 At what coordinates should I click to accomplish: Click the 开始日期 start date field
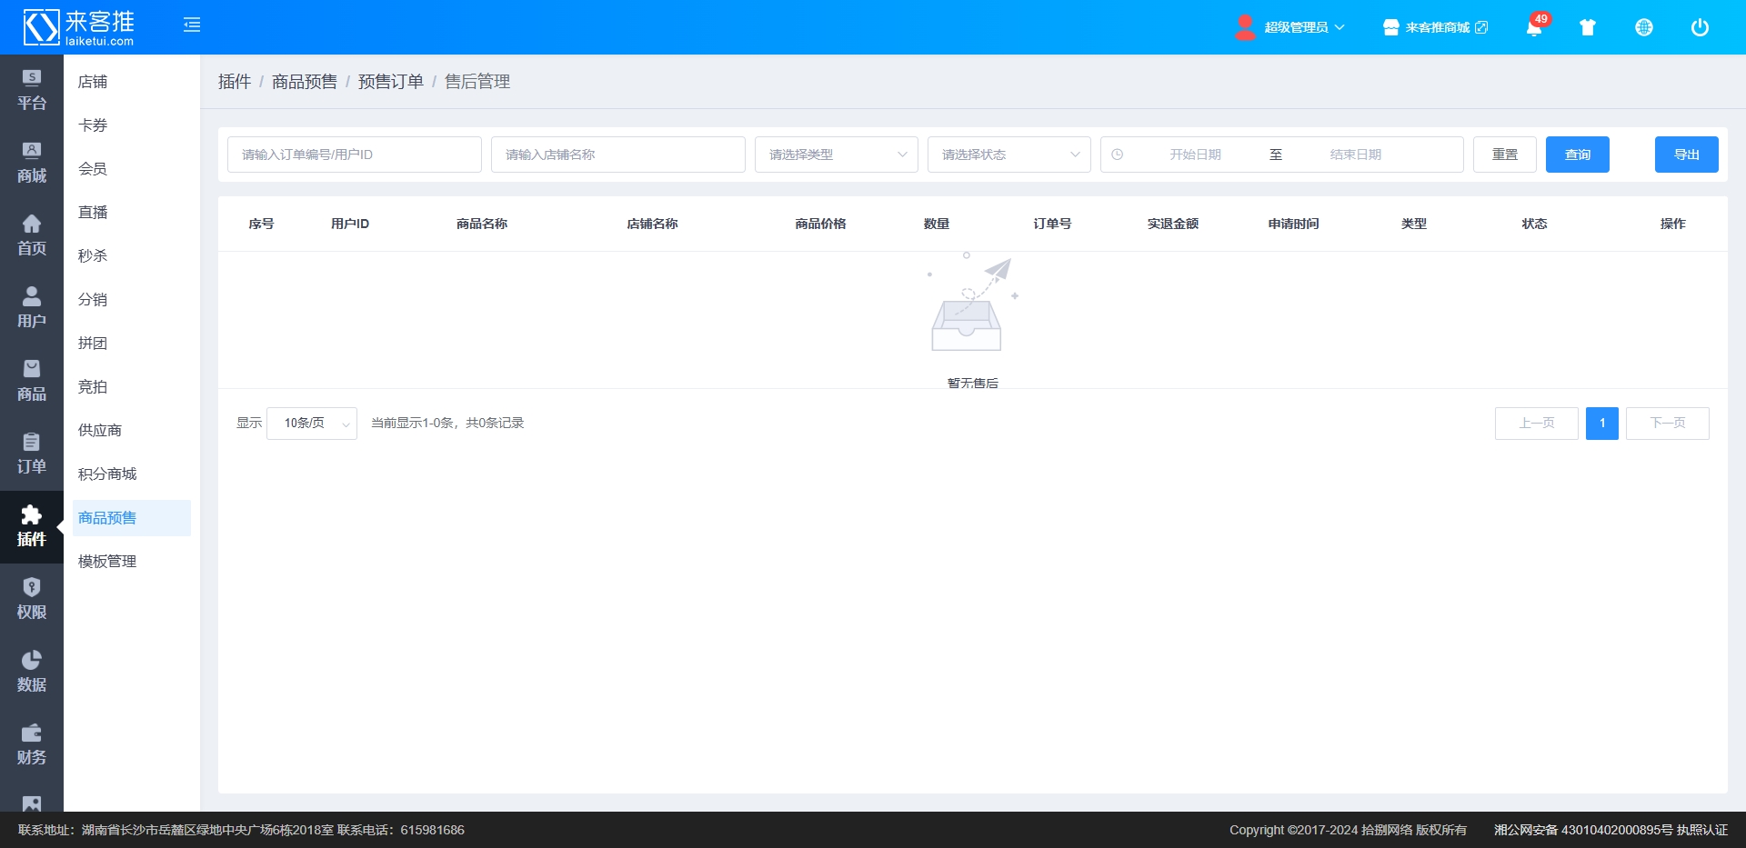1195,155
